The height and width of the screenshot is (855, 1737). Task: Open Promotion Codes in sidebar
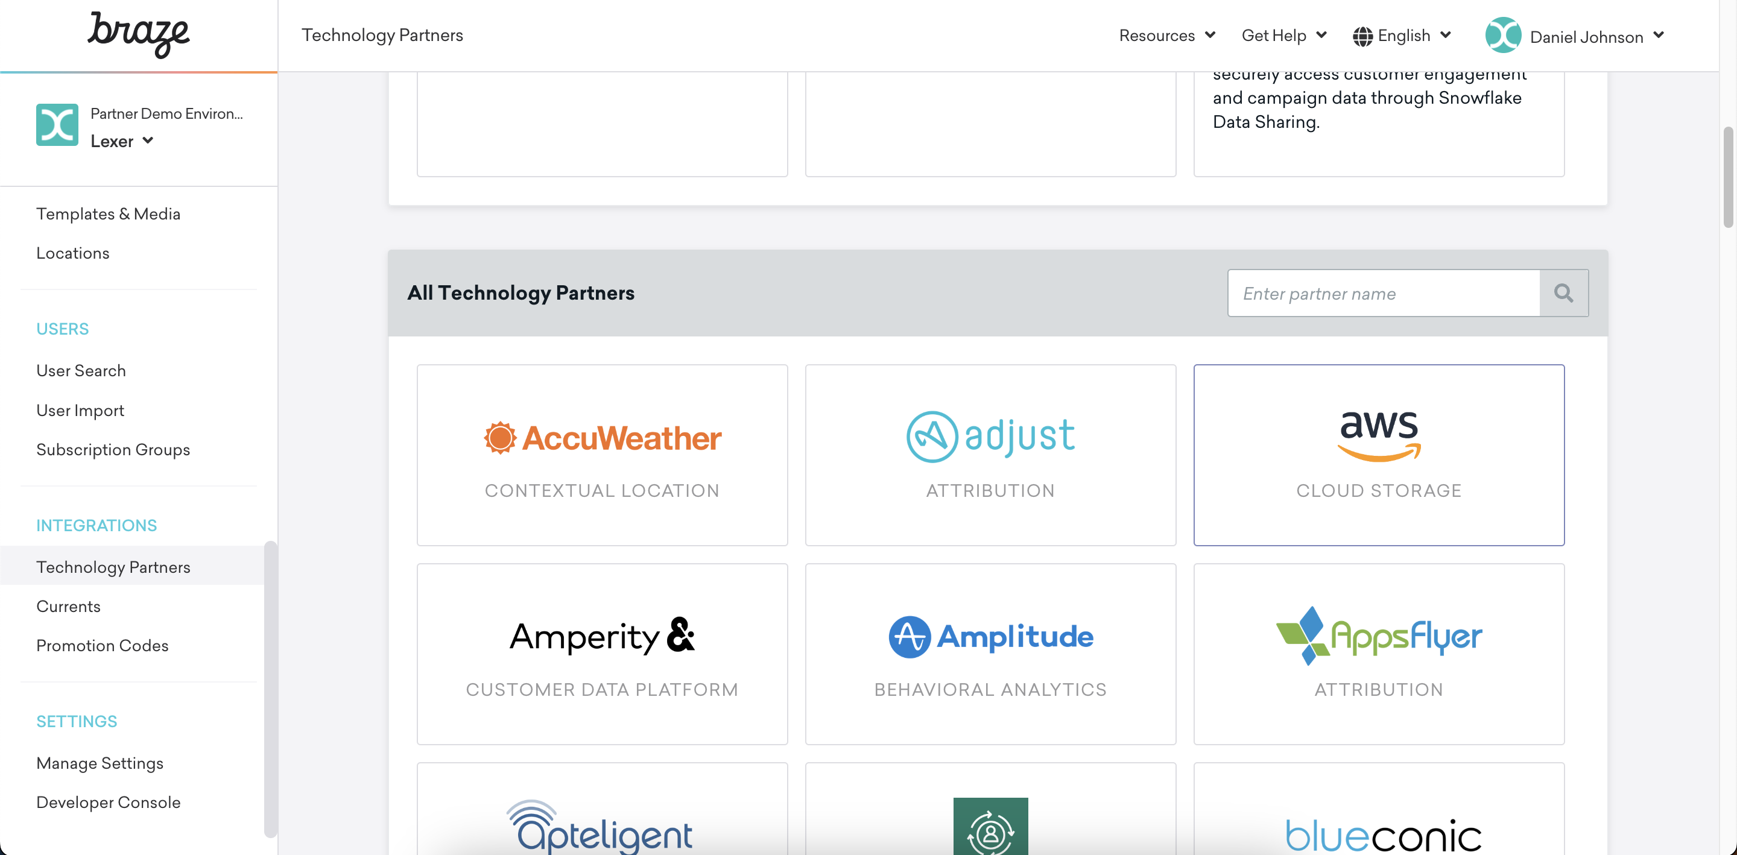coord(102,645)
